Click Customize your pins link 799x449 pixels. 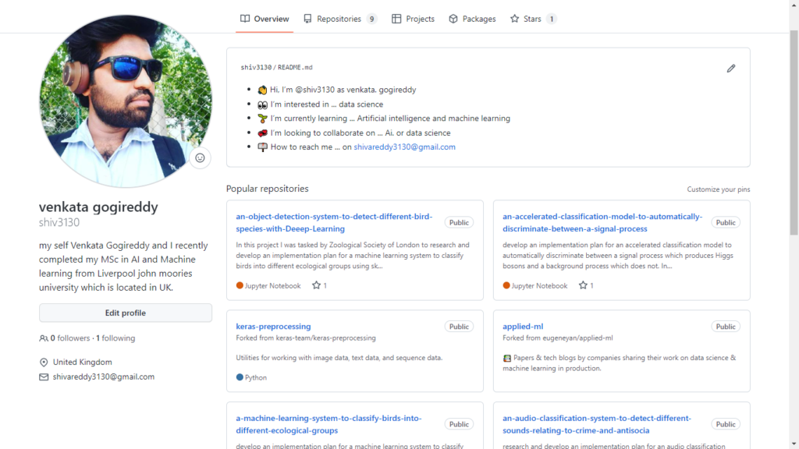tap(718, 189)
